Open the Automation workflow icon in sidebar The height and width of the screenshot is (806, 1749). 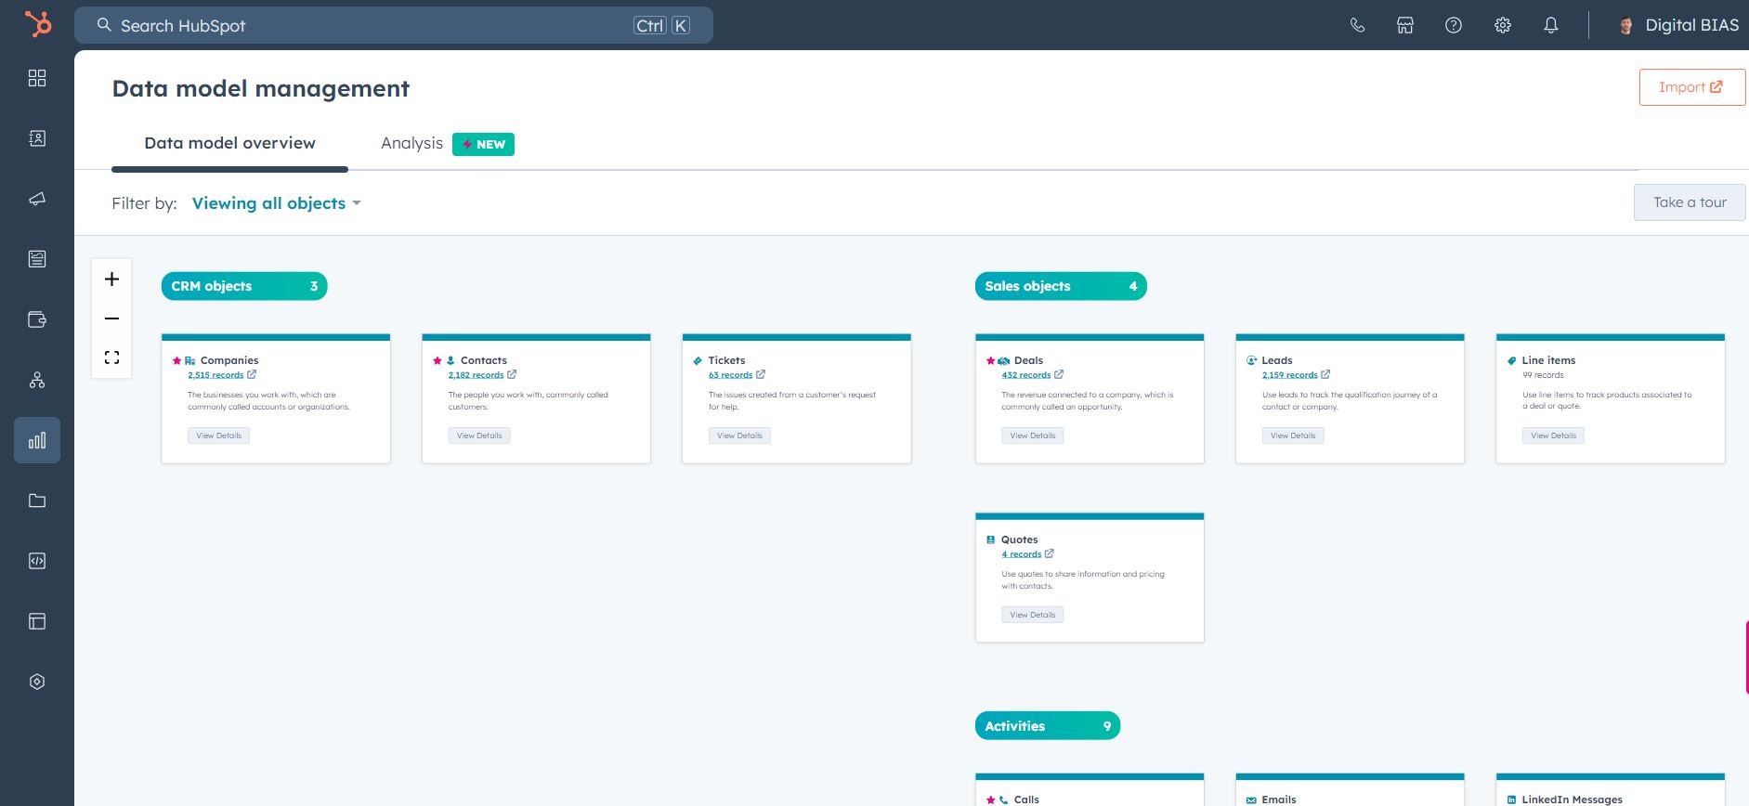tap(37, 380)
